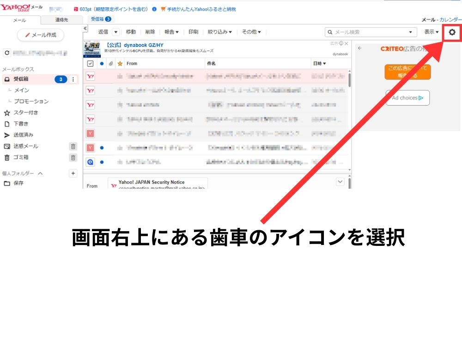Check the select-all checkbox above the message list
Image resolution: width=462 pixels, height=346 pixels.
point(90,63)
